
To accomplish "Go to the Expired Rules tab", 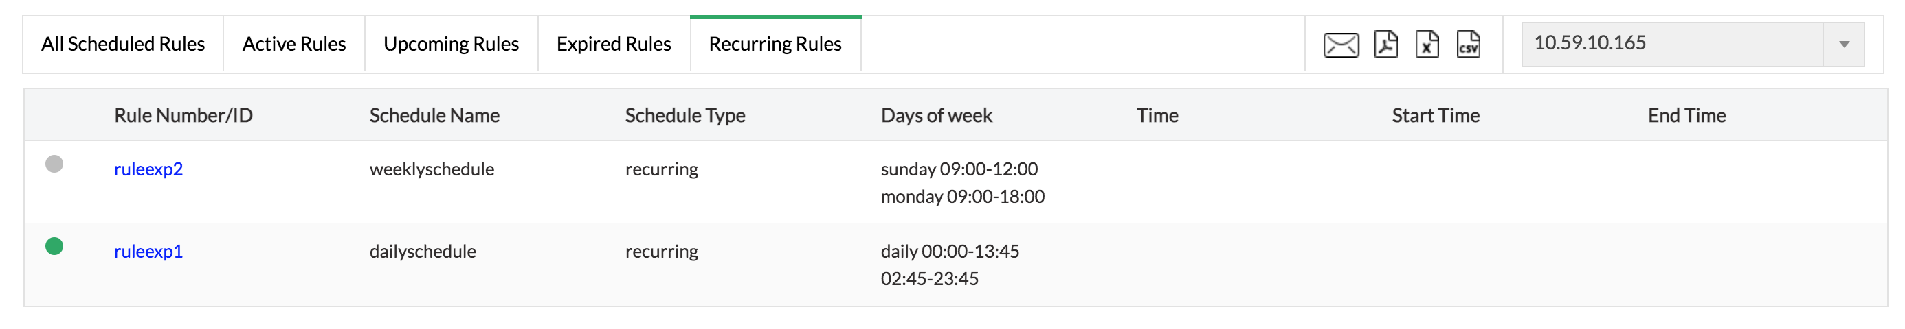I will (614, 45).
